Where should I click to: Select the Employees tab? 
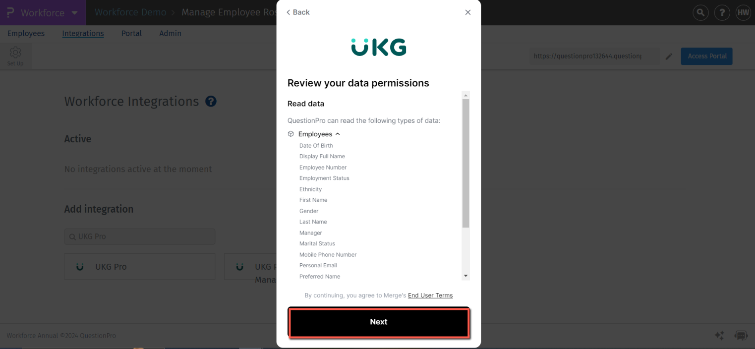(x=26, y=33)
